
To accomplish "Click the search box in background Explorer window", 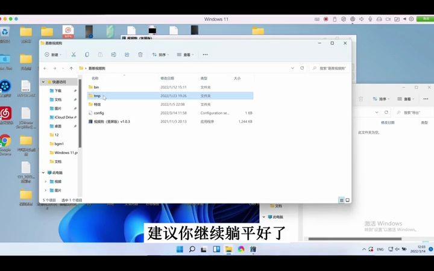I will click(x=414, y=112).
